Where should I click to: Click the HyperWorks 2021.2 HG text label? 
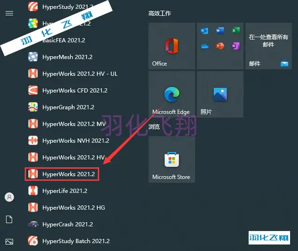coord(74,208)
